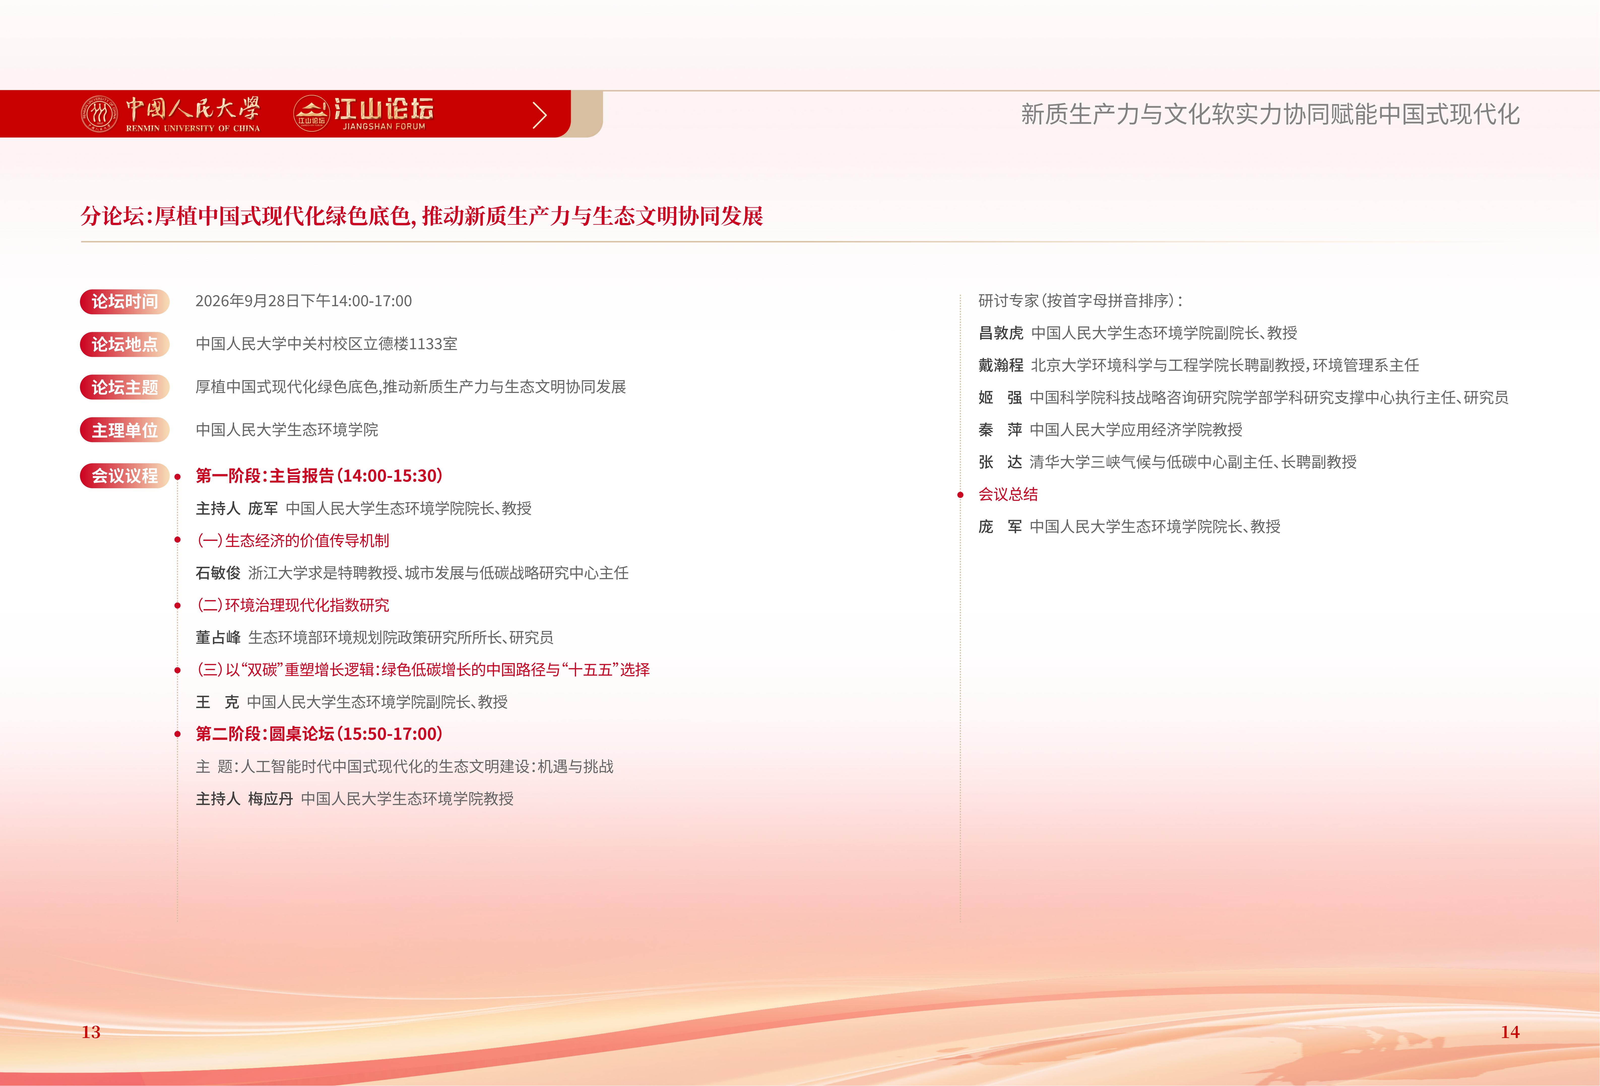1600x1086 pixels.
Task: Click venue text 立德楼1133室
Action: [410, 344]
